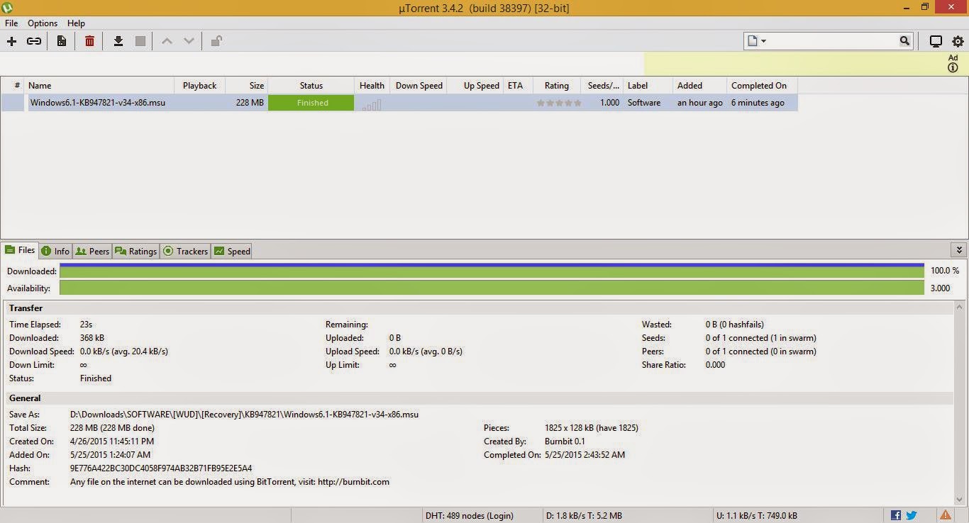Click the µTorrent logo in title bar

(x=8, y=8)
